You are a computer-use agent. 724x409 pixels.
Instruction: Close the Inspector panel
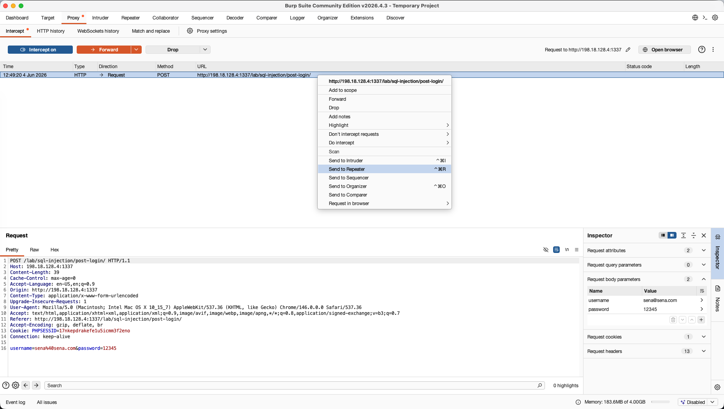(704, 235)
